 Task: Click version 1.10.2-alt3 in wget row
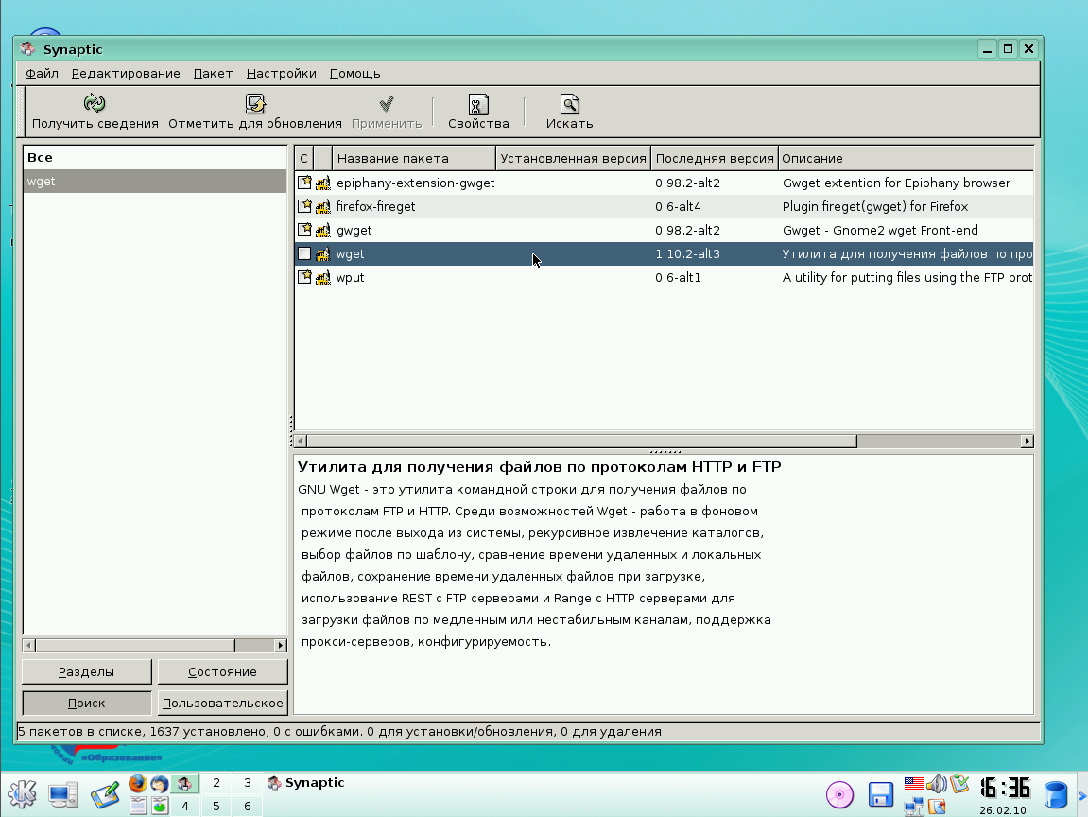(687, 254)
